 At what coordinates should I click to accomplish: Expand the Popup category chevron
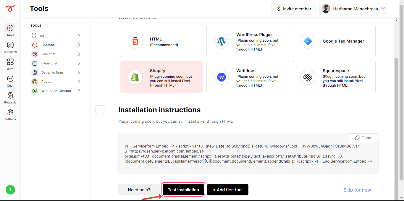(79, 82)
